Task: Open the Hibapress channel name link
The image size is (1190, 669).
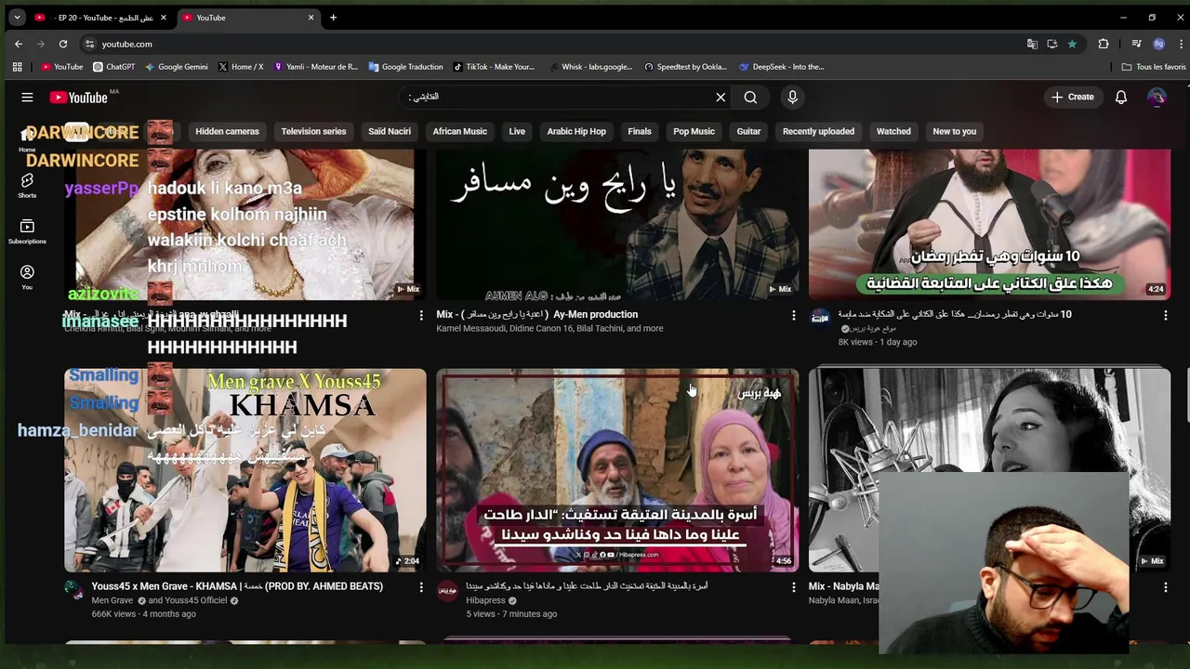Action: pyautogui.click(x=485, y=600)
